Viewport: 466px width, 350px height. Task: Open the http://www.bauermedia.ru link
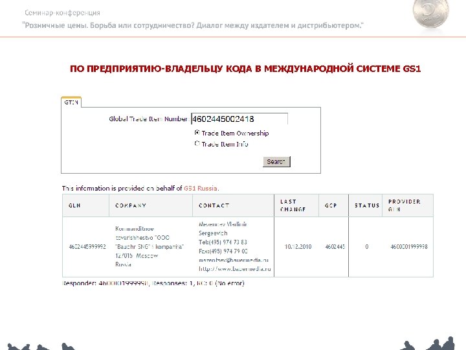pyautogui.click(x=235, y=269)
